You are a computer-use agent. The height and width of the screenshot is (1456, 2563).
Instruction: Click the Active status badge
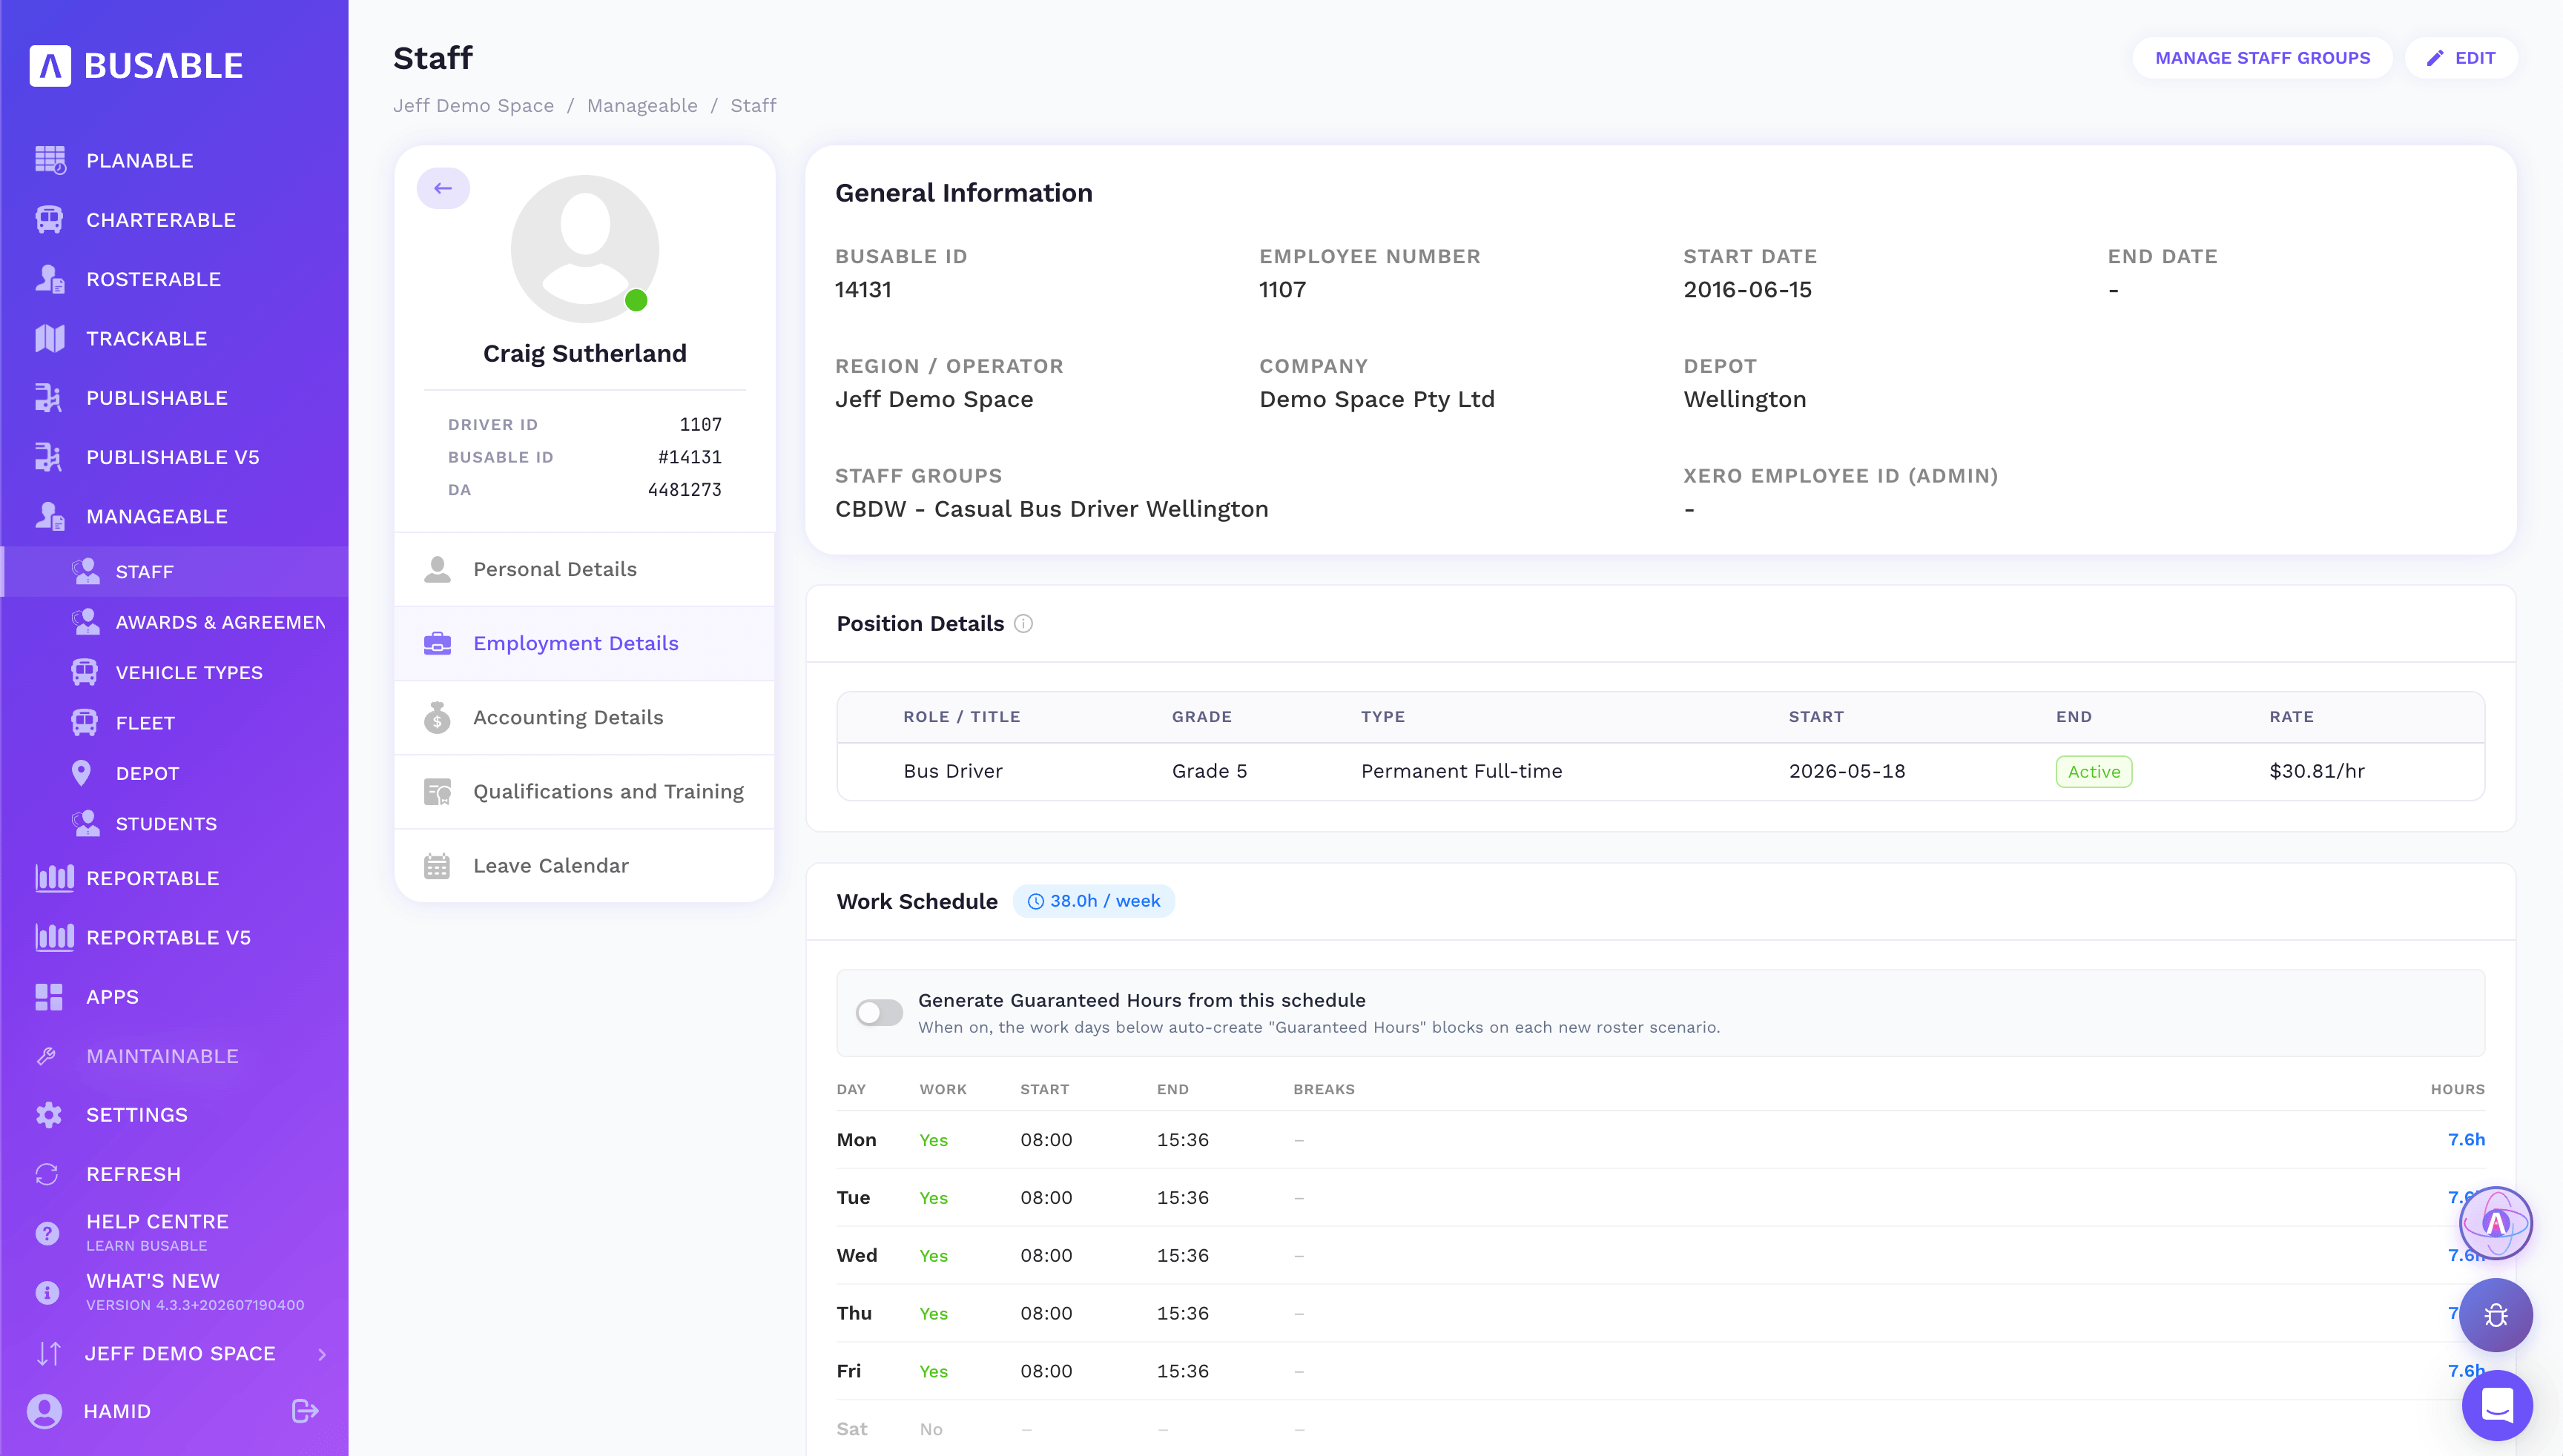[2094, 771]
